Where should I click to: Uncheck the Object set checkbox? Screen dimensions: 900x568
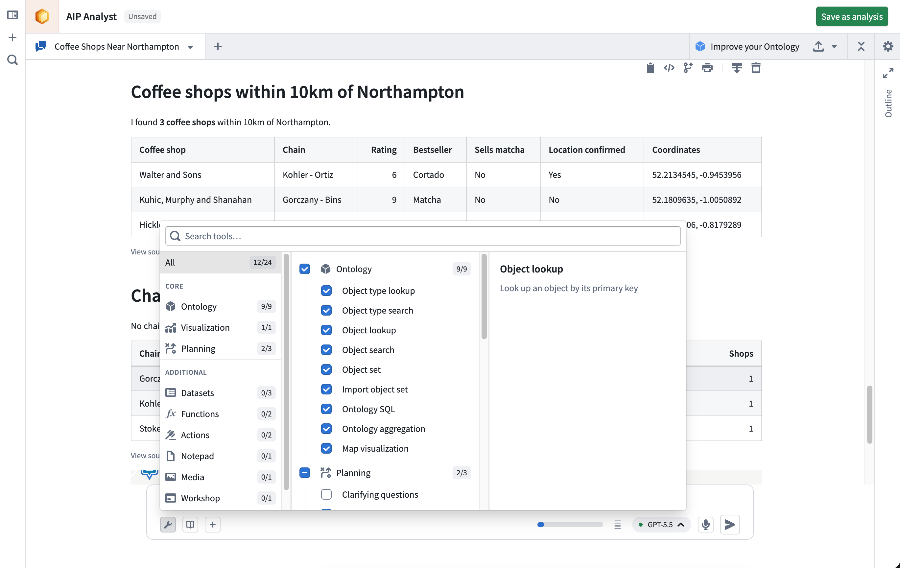pos(326,370)
